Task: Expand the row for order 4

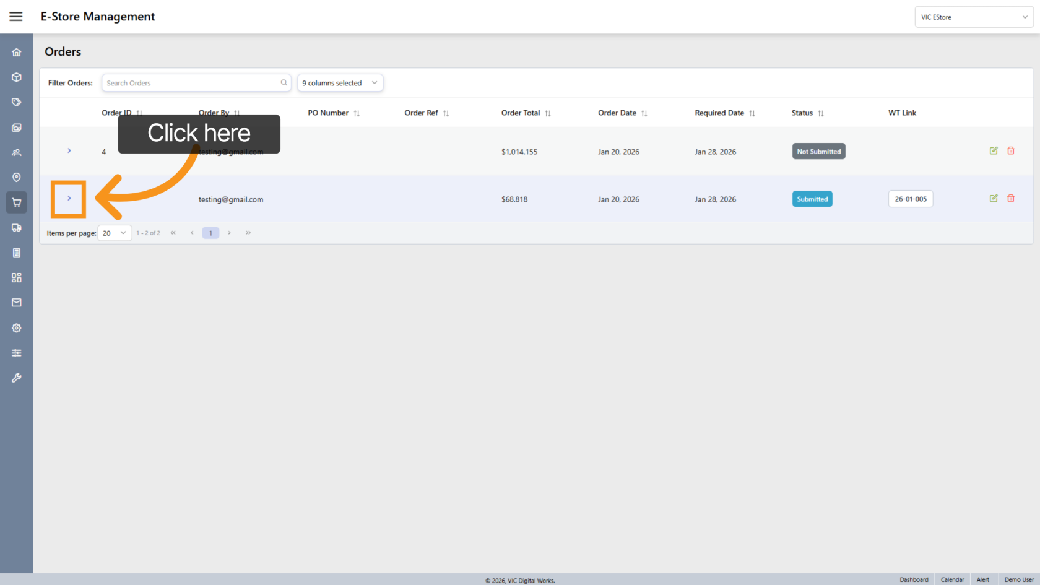Action: 69,150
